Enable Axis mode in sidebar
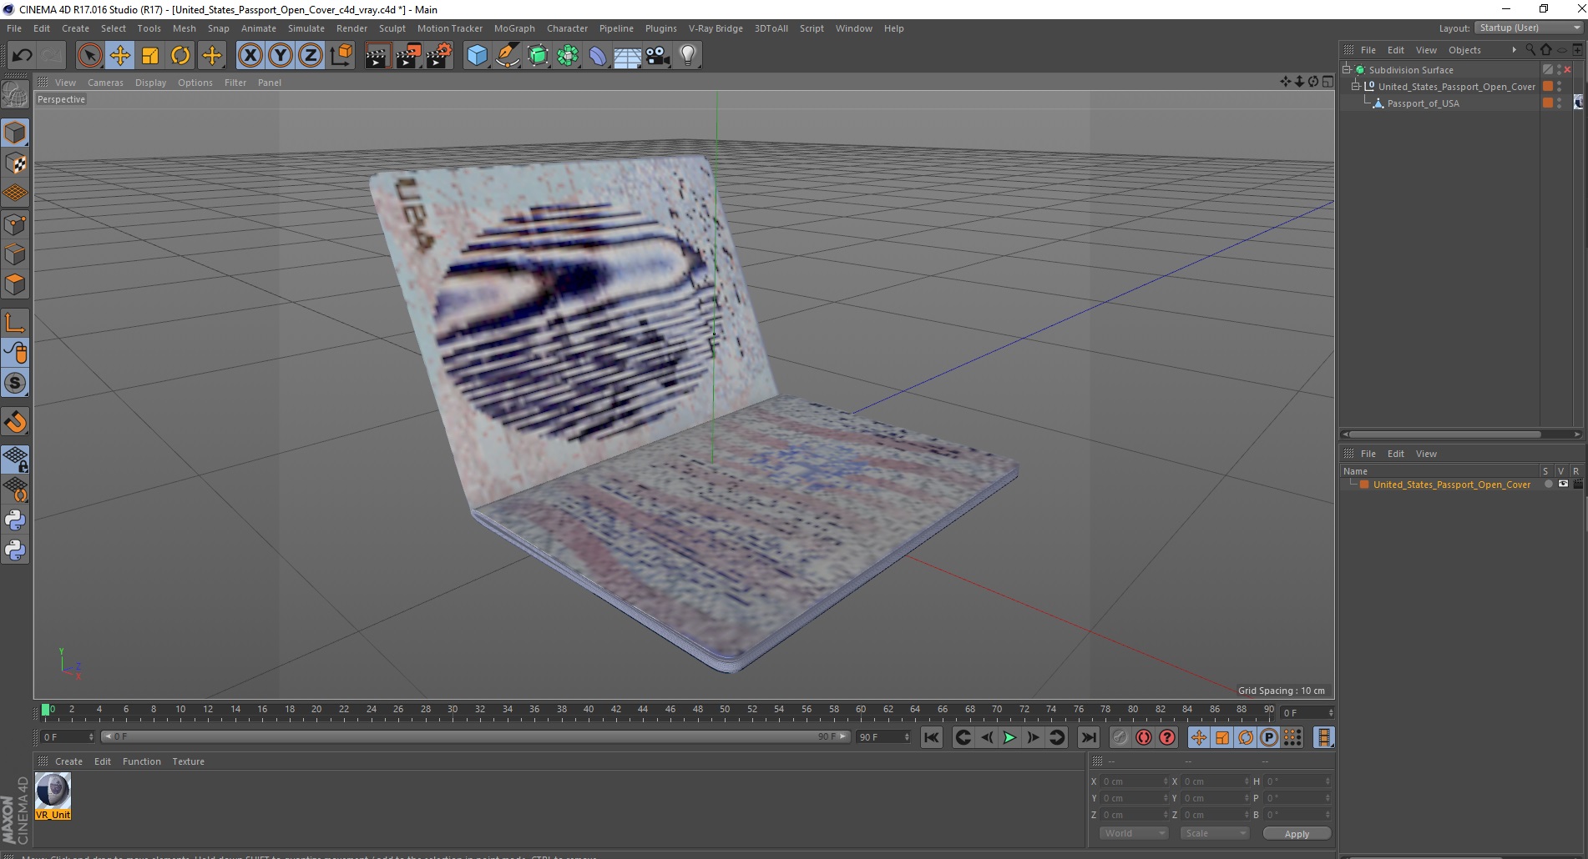The width and height of the screenshot is (1588, 859). pos(15,323)
